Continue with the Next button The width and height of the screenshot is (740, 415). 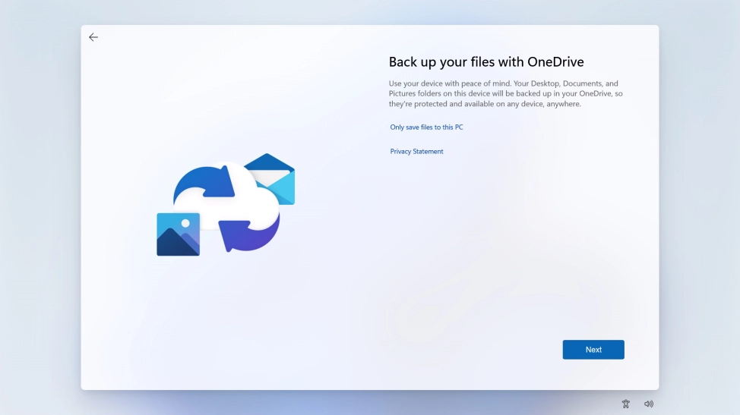(x=593, y=350)
